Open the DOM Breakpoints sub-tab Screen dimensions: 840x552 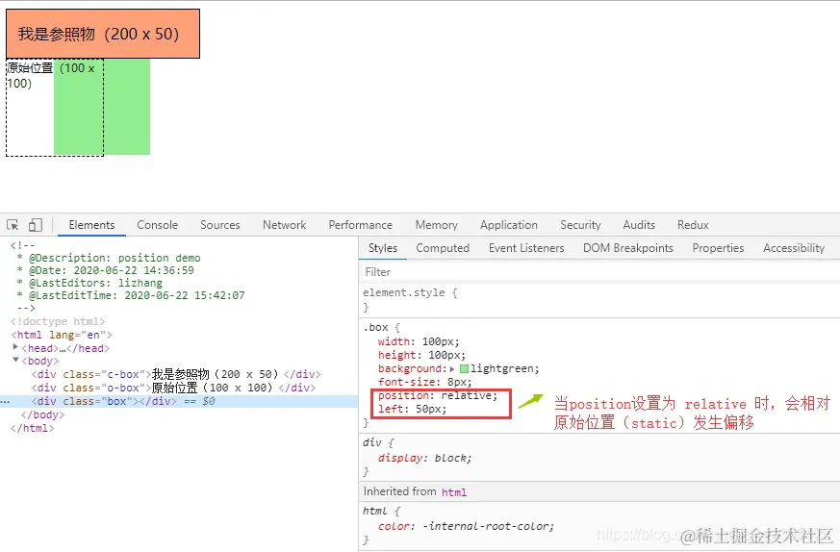pos(628,248)
